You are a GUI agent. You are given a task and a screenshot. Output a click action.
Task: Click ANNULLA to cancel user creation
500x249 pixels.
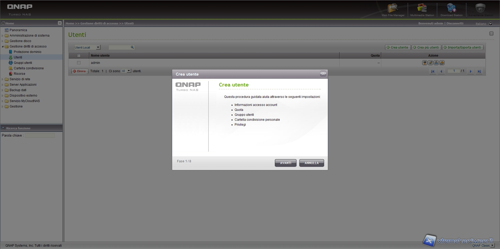pyautogui.click(x=311, y=163)
